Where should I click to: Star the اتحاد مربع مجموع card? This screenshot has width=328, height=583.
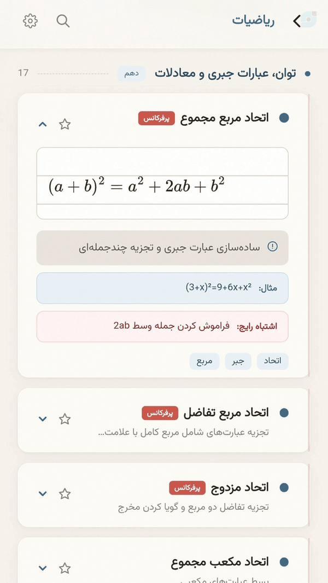point(65,124)
